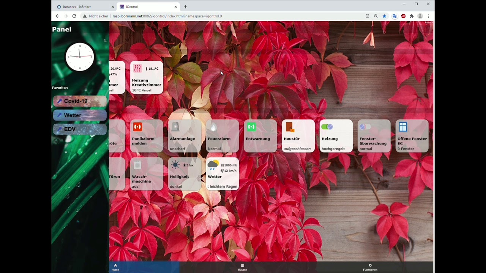The width and height of the screenshot is (486, 273).
Task: Click the red Panikalarm melden icon
Action: point(137,127)
